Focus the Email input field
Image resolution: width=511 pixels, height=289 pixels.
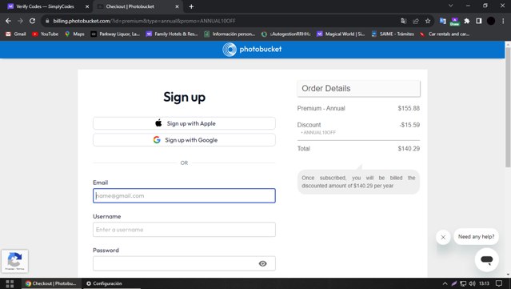pos(184,195)
